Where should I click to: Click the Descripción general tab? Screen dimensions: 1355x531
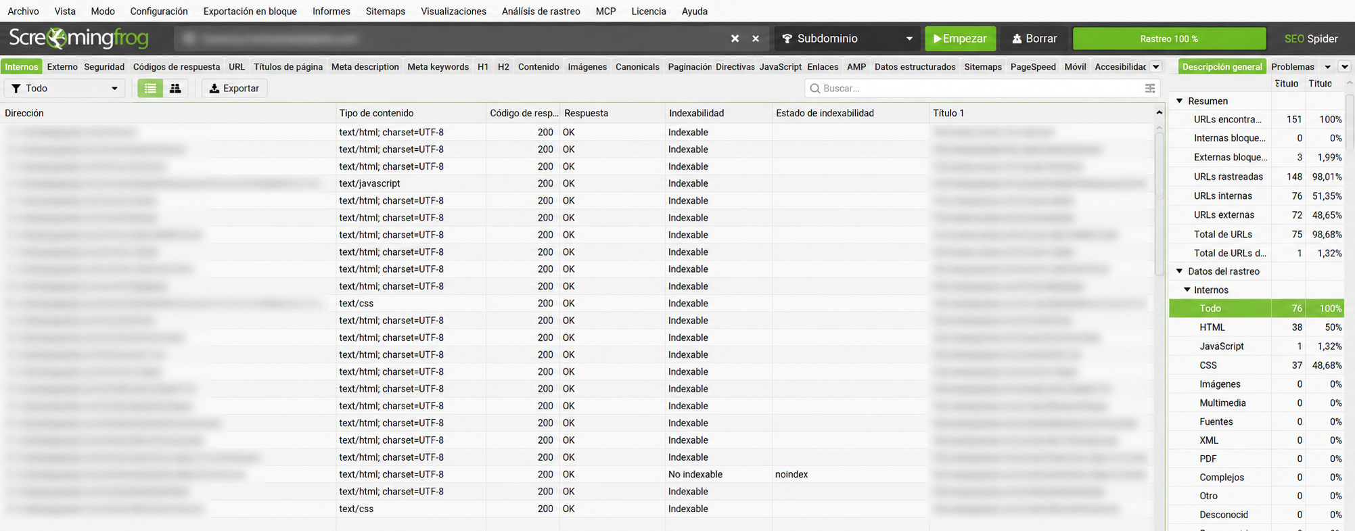1222,67
